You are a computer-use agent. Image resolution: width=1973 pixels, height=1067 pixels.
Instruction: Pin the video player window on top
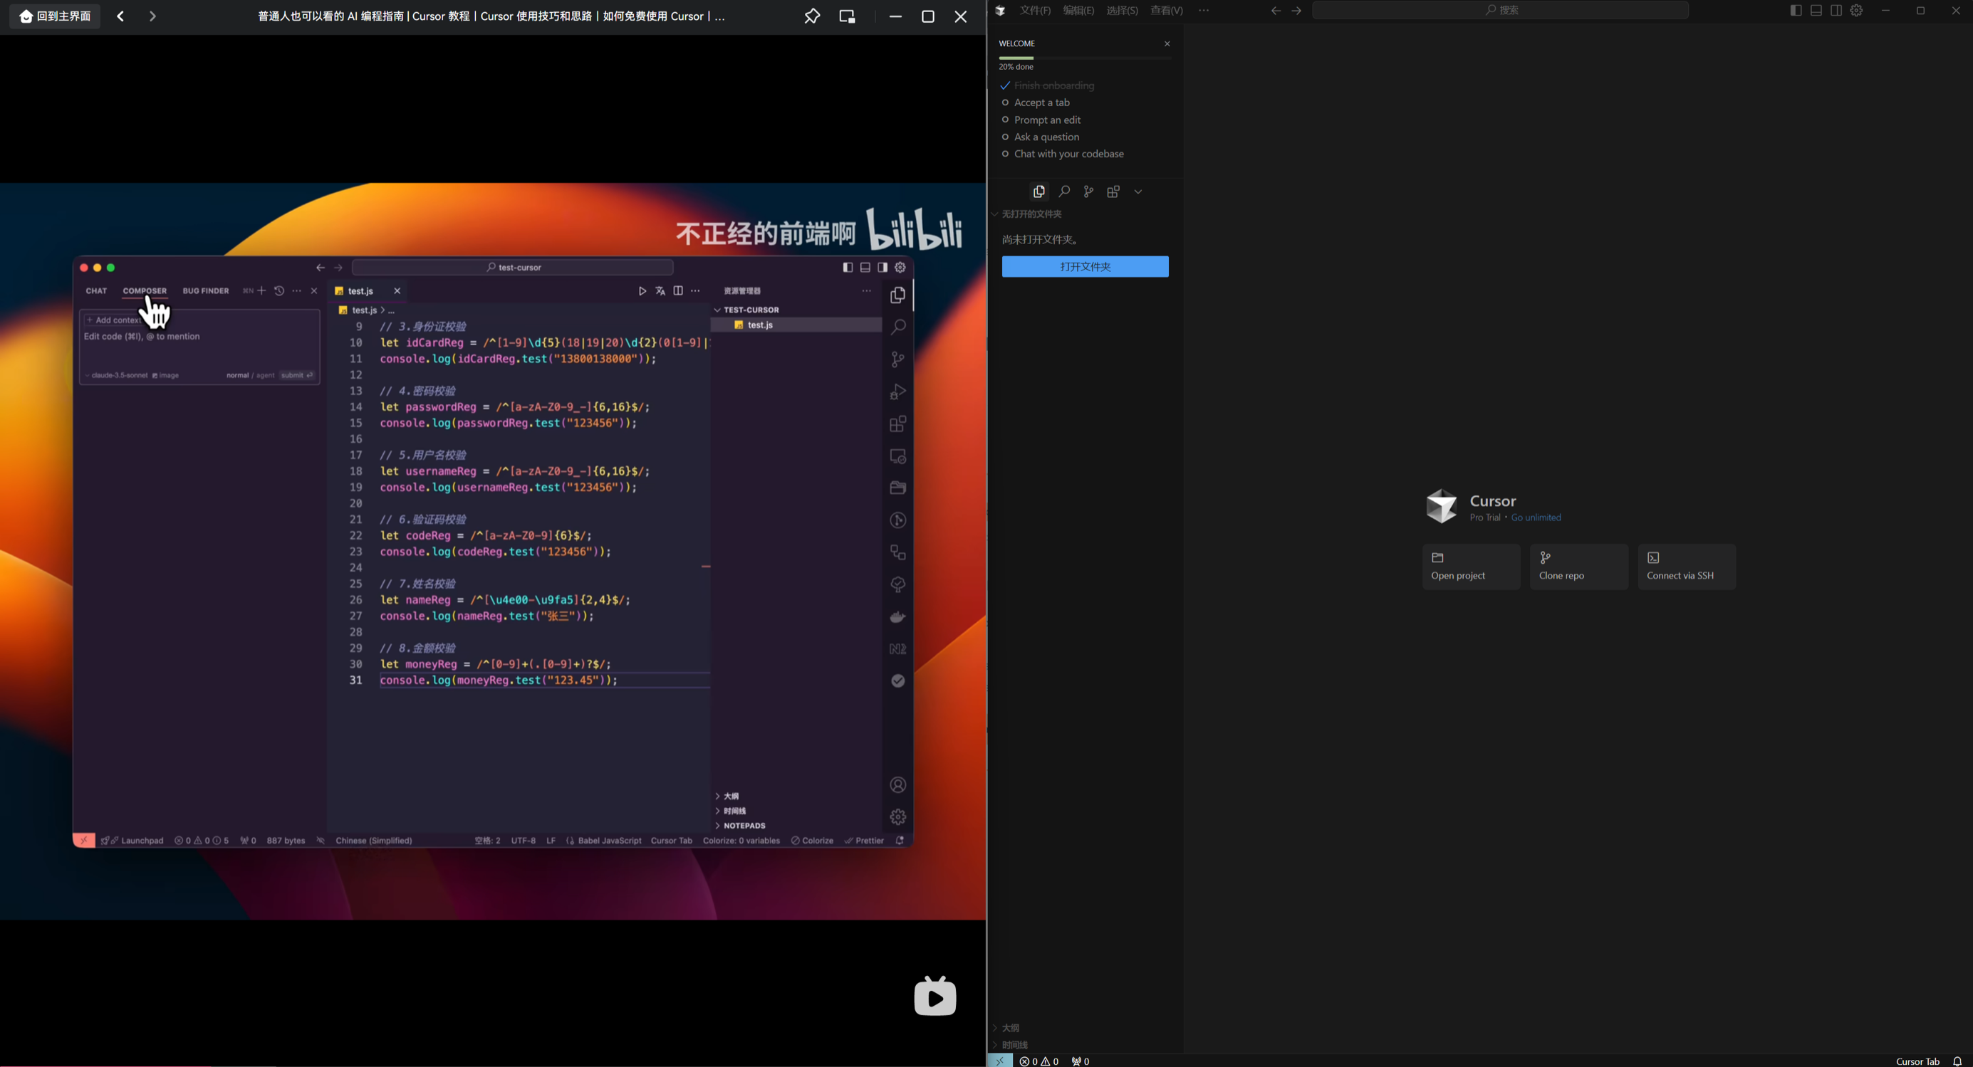pos(812,16)
